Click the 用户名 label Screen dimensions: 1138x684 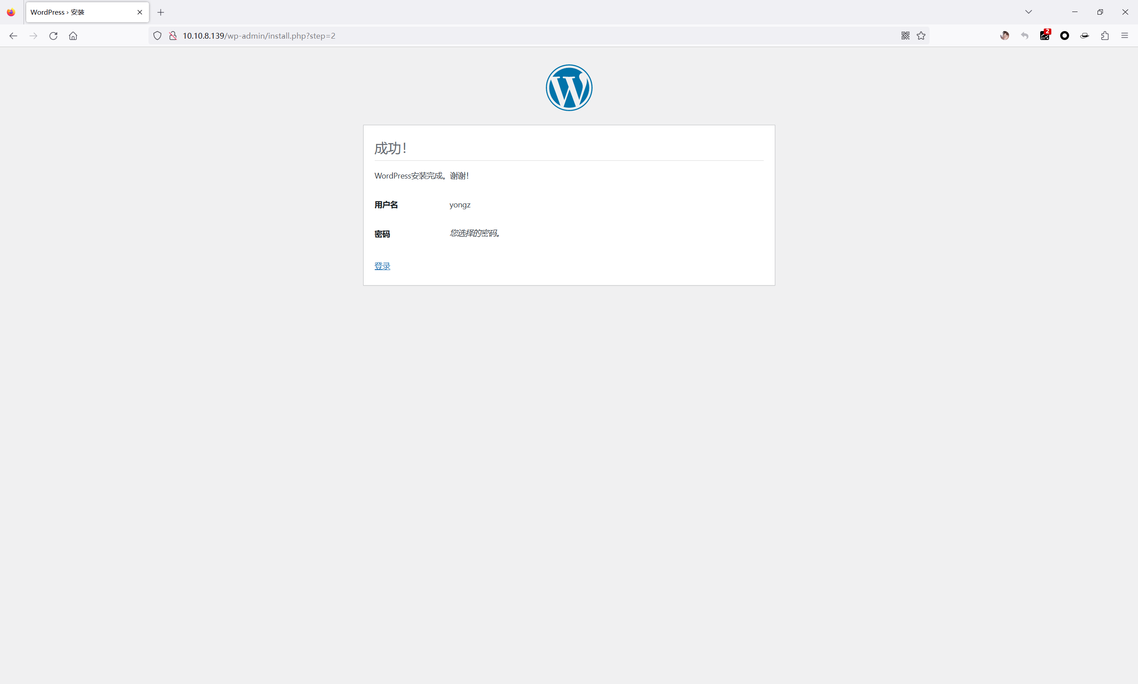pos(386,205)
